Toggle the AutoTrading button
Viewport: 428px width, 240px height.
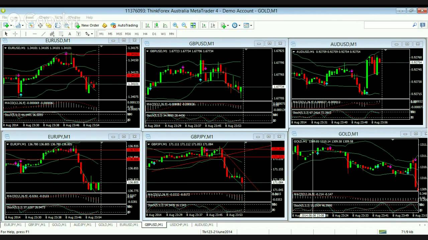(124, 25)
